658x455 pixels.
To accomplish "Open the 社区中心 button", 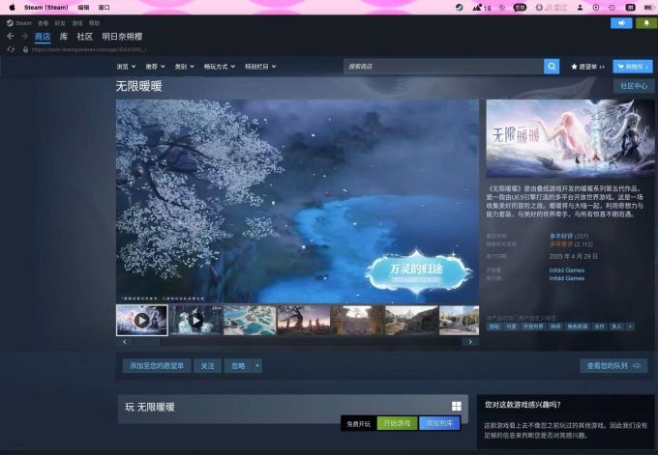I will pyautogui.click(x=634, y=86).
